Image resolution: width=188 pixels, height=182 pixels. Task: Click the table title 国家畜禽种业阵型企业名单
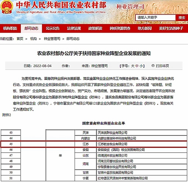104,123
